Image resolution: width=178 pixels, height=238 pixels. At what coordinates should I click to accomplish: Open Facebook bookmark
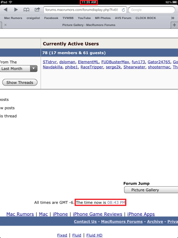pos(51,18)
